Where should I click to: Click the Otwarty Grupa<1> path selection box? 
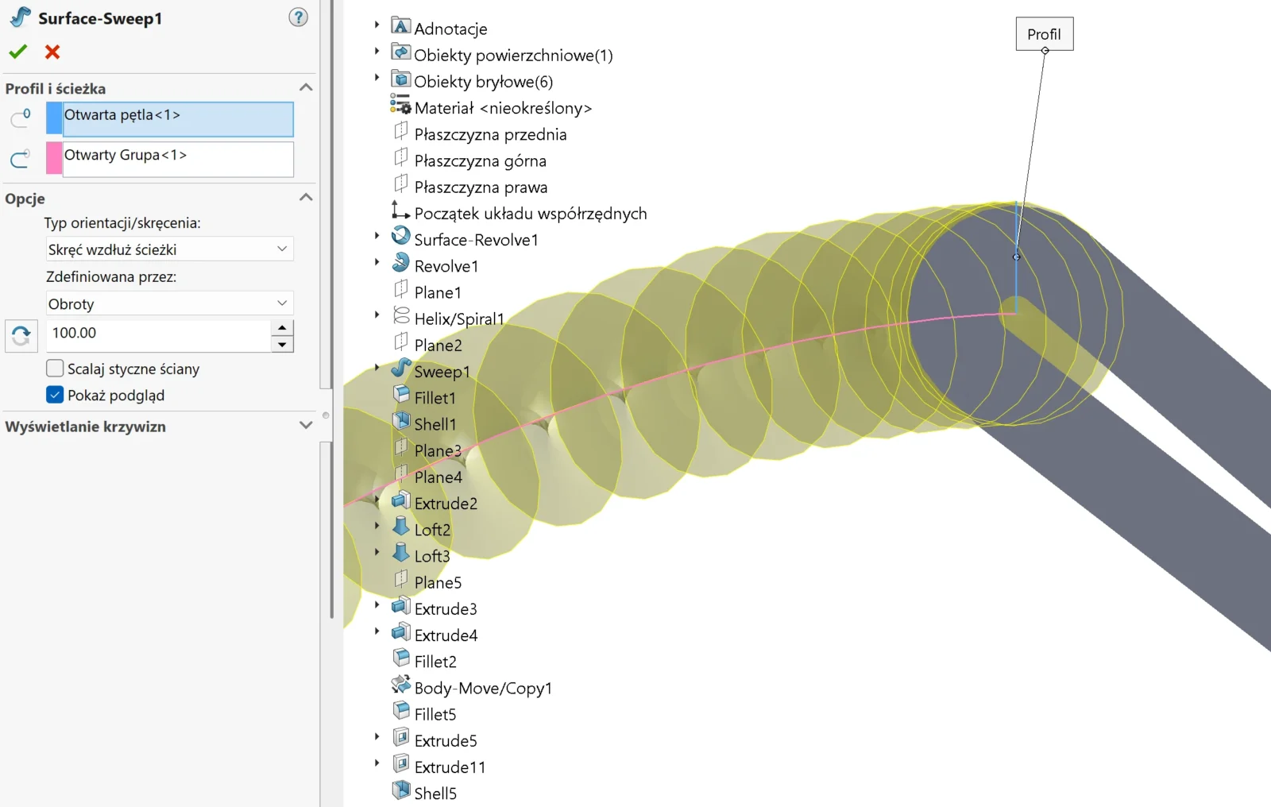click(178, 159)
